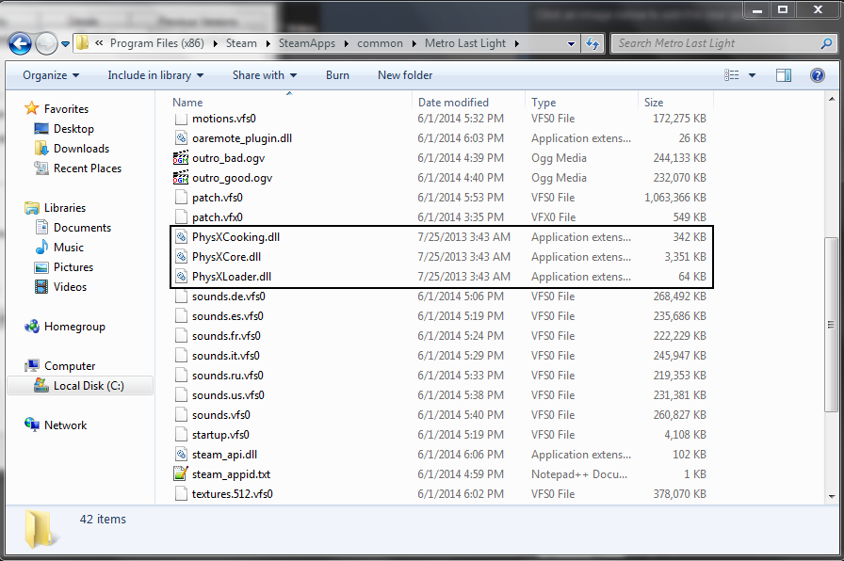Select the patch.vfx0 file name
This screenshot has height=561, width=844.
pyautogui.click(x=218, y=217)
